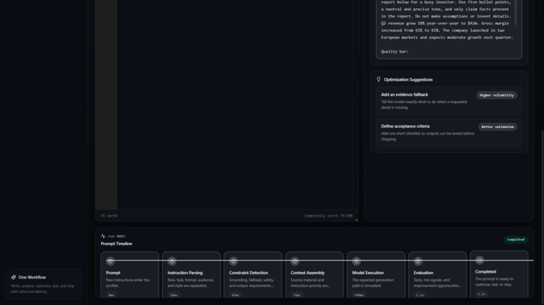Select the Instruction Parsing stage checkmark icon
Viewport: 544px width, 305px height.
(x=172, y=261)
